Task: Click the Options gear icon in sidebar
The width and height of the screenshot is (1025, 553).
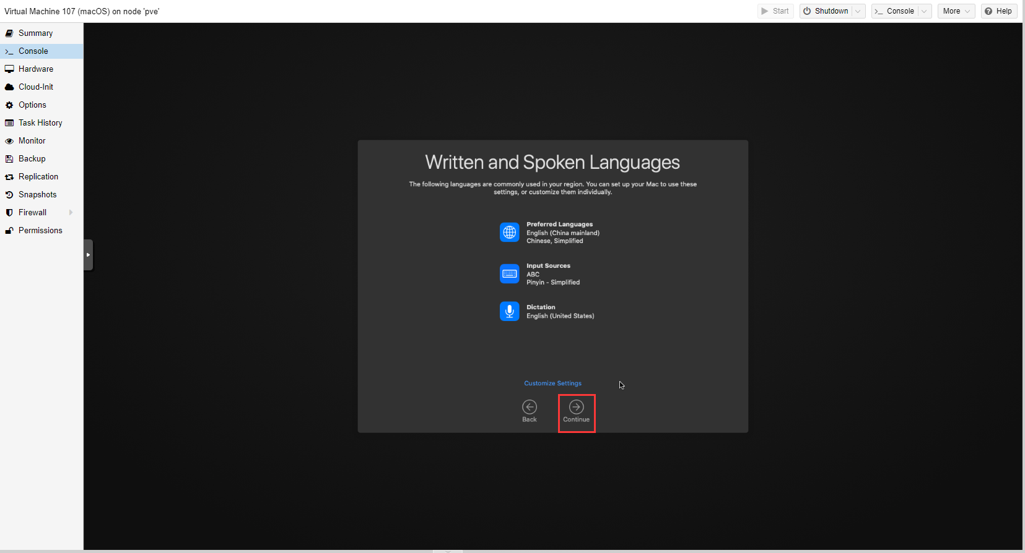Action: pyautogui.click(x=9, y=105)
